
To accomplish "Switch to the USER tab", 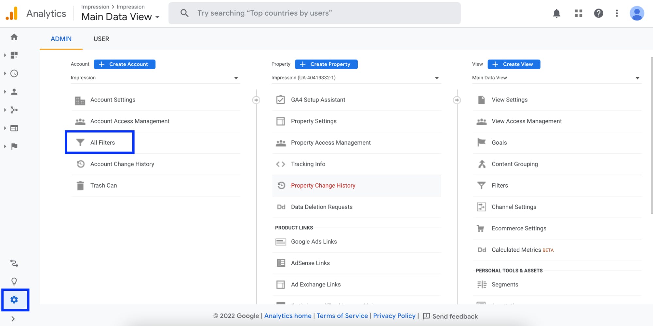I will (101, 39).
